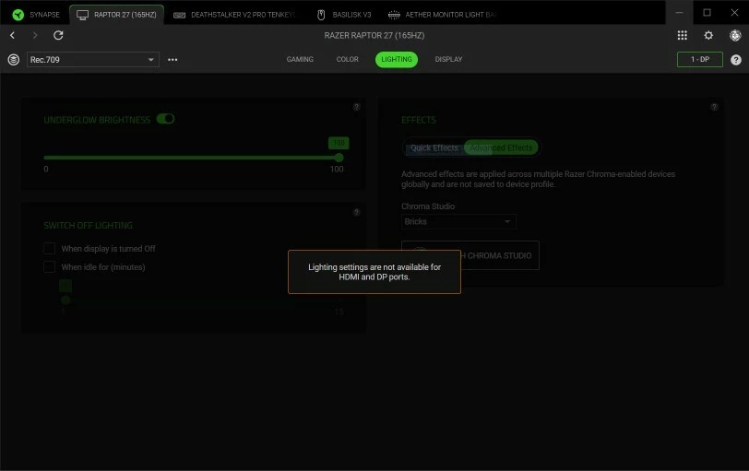Click the idle minutes slider handle
749x471 pixels.
(65, 300)
